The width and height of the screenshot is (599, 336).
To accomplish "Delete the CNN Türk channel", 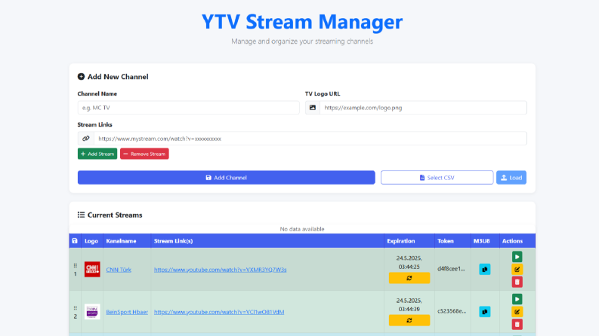I will click(517, 282).
